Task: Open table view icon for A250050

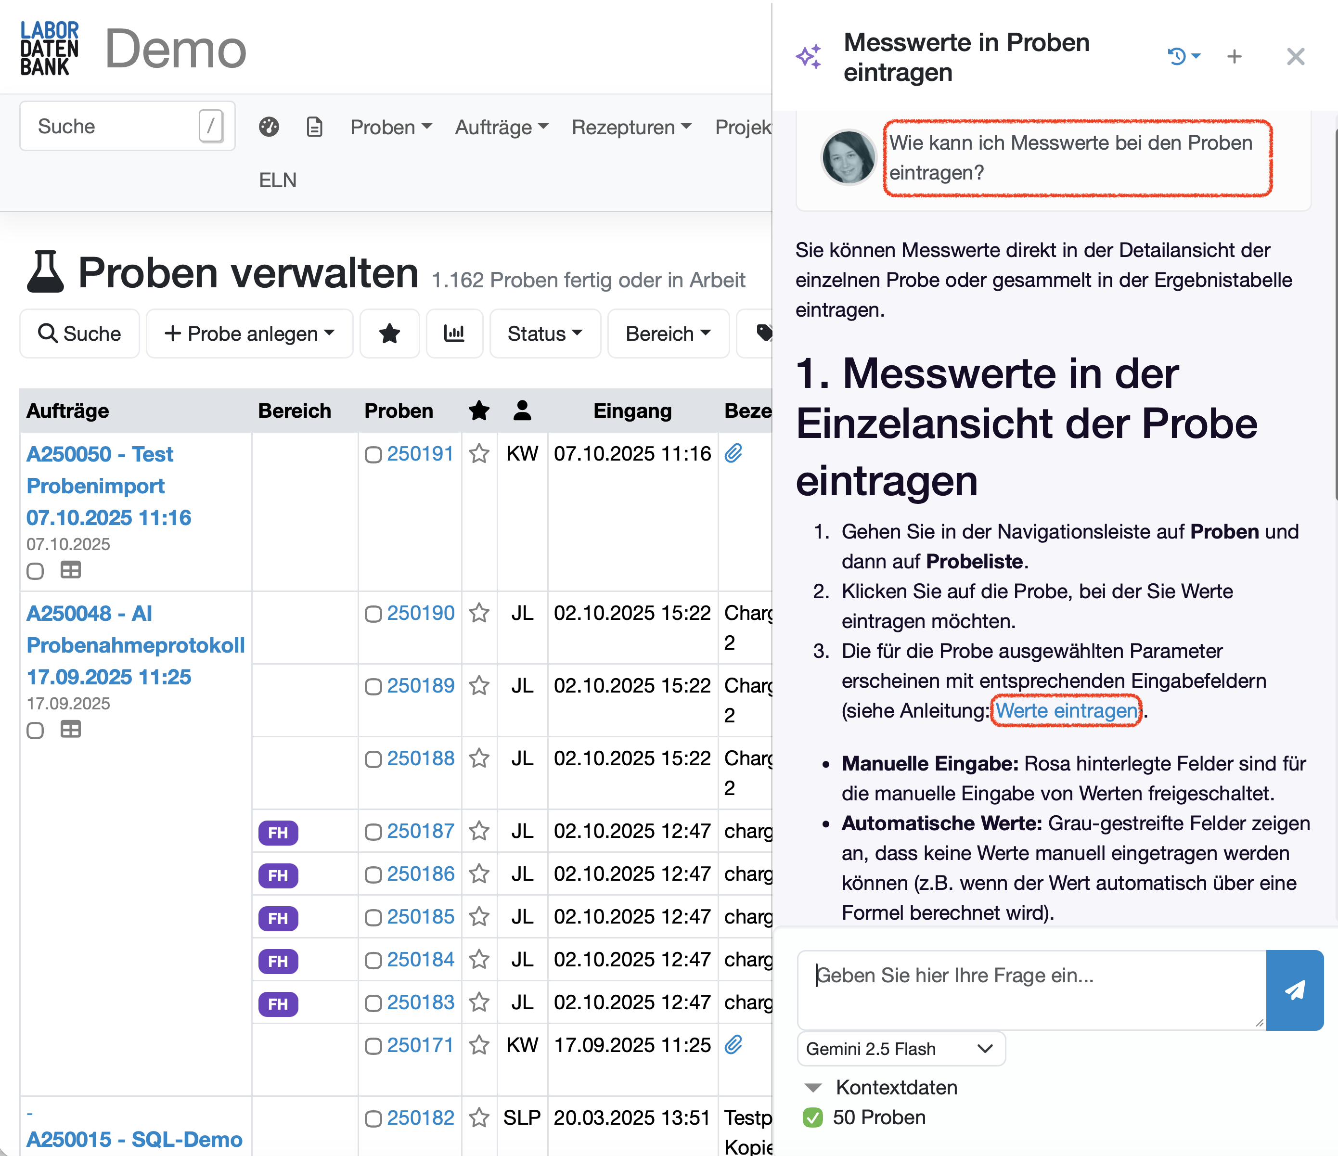Action: pyautogui.click(x=70, y=570)
